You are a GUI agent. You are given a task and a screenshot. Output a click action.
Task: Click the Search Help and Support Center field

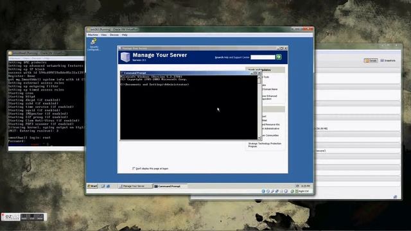[x=263, y=57]
